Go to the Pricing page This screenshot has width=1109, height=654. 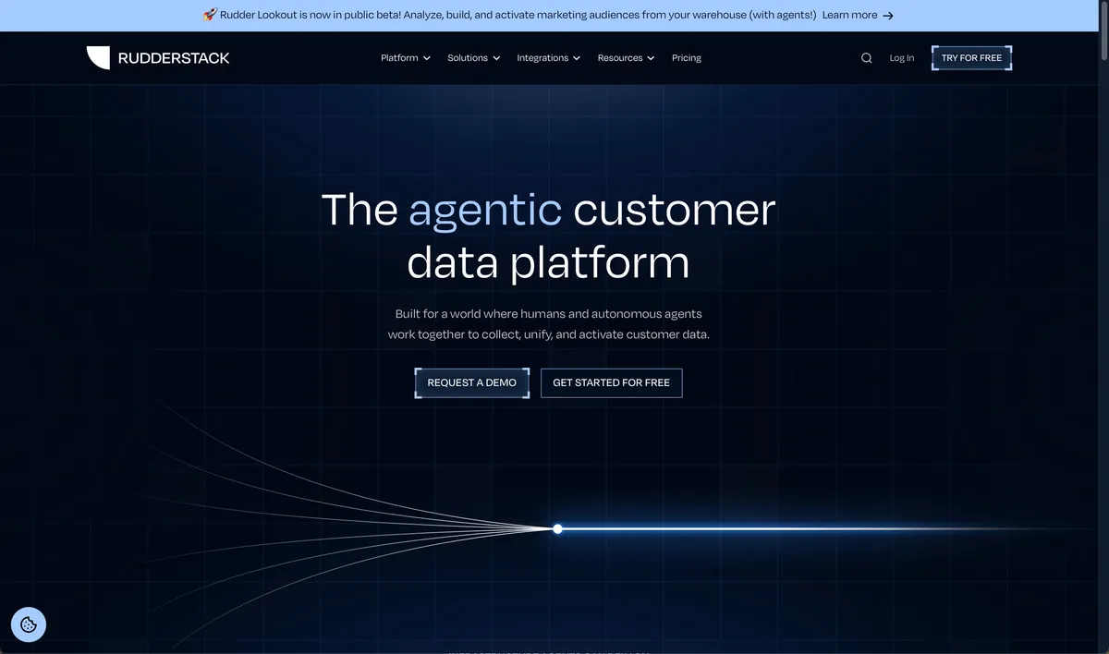pyautogui.click(x=687, y=58)
